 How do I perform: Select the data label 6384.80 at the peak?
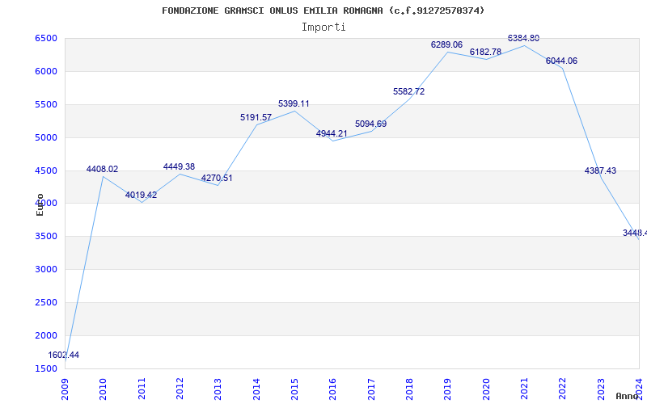coord(523,38)
